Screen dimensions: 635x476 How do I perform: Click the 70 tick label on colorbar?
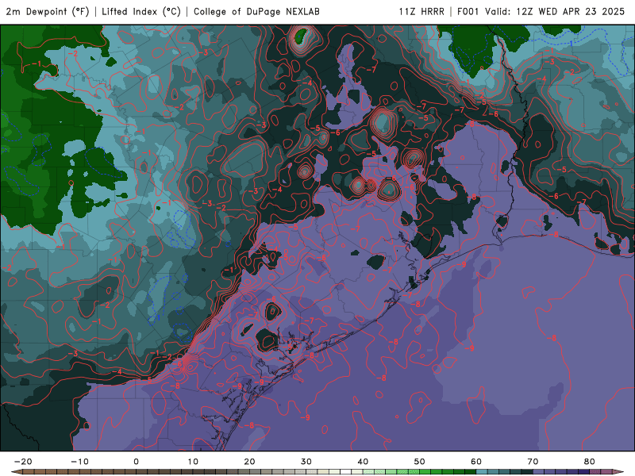pos(533,462)
